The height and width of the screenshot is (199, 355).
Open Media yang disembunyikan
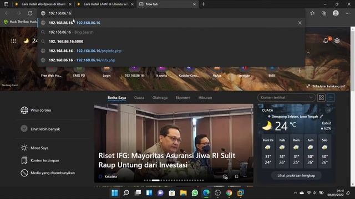48,173
